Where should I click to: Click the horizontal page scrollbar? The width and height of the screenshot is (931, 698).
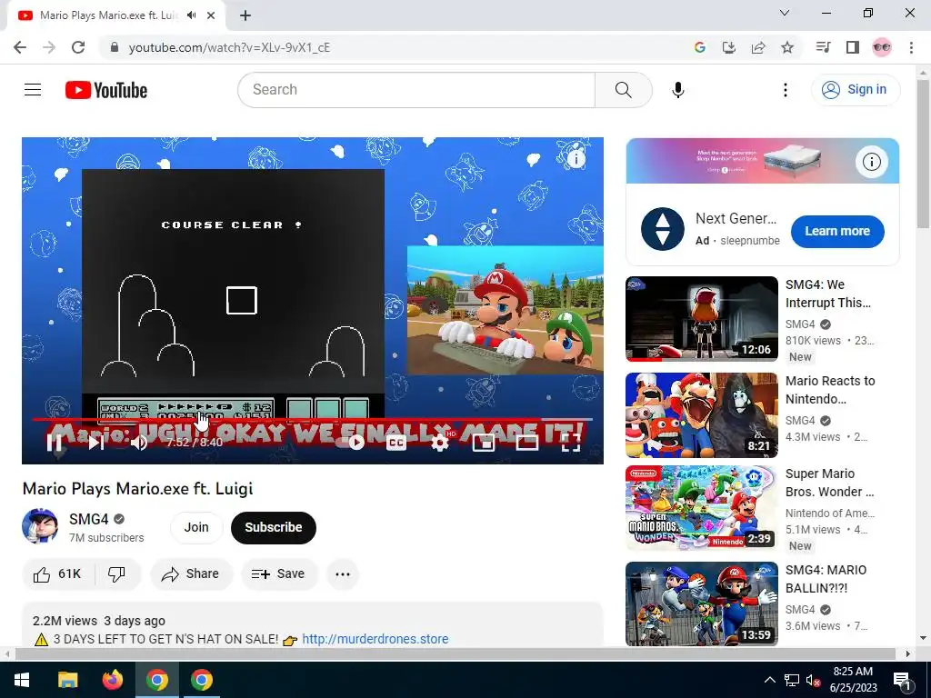(x=455, y=653)
